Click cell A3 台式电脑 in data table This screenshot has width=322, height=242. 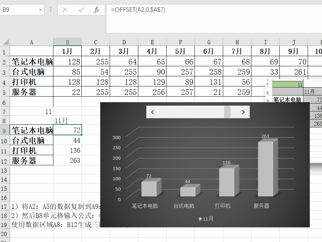pyautogui.click(x=32, y=71)
